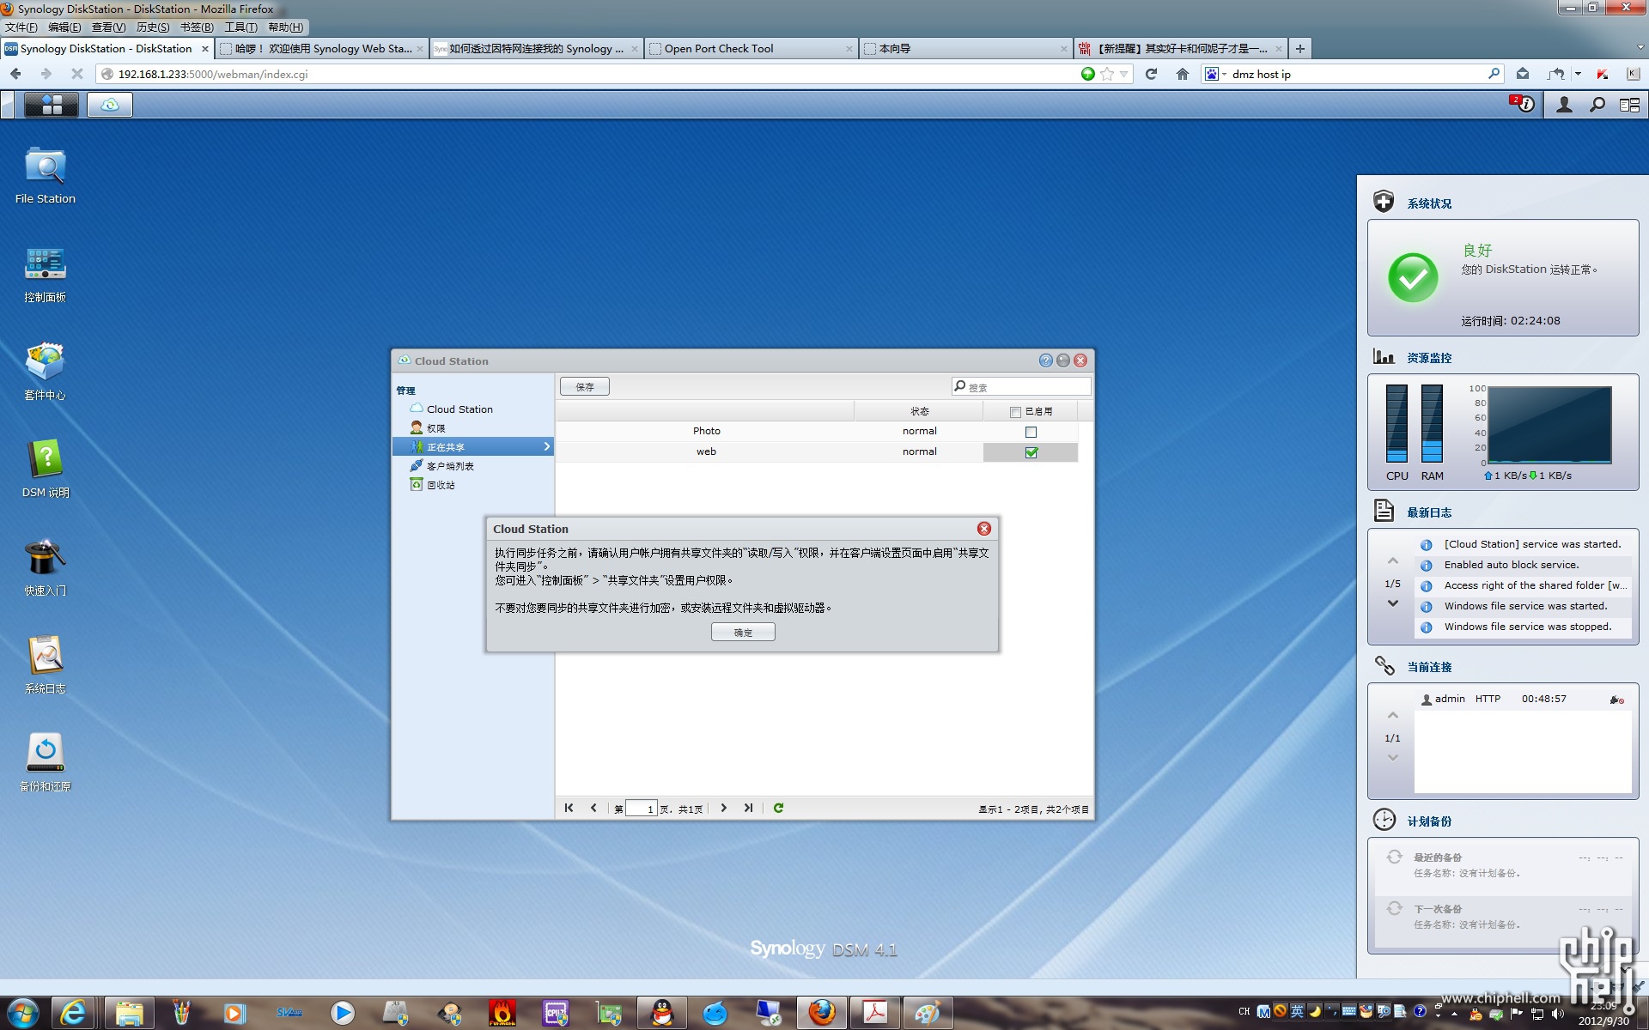Close the Cloud Station message dialog
Screen dimensions: 1649x1030
pyautogui.click(x=984, y=529)
